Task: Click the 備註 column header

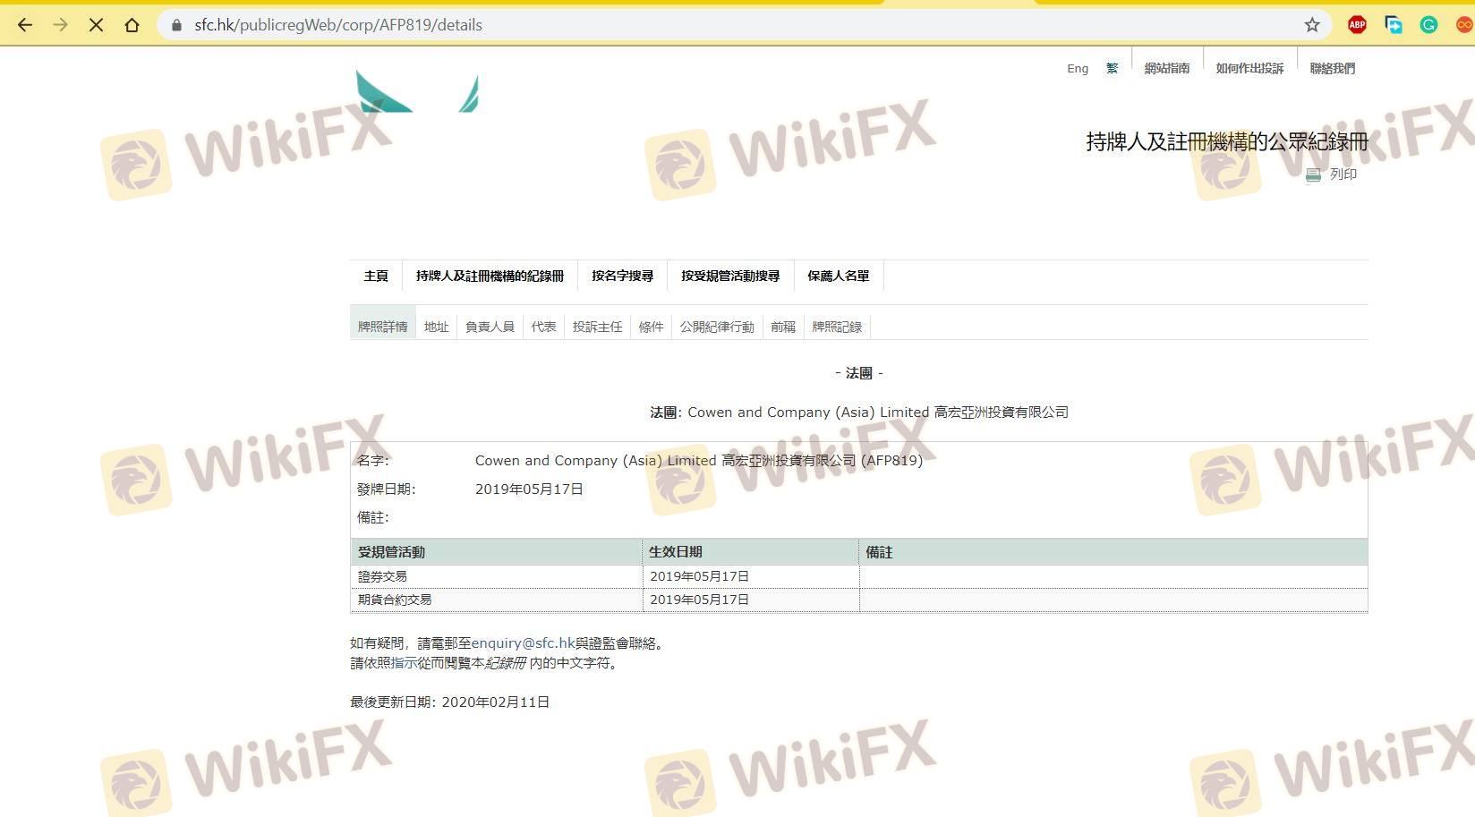Action: [1113, 552]
